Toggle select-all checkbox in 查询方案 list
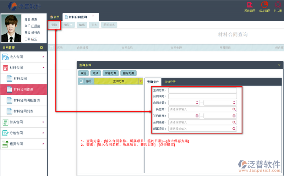The height and width of the screenshot is (176, 284). click(x=81, y=81)
